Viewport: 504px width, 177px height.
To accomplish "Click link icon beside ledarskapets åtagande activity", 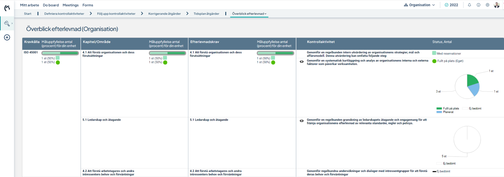I will pyautogui.click(x=301, y=121).
